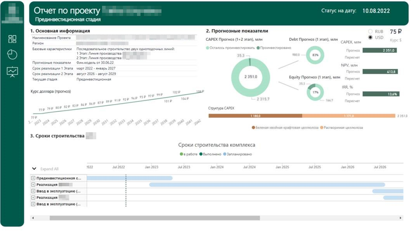Click the 'Expand All' text label

coord(49,169)
